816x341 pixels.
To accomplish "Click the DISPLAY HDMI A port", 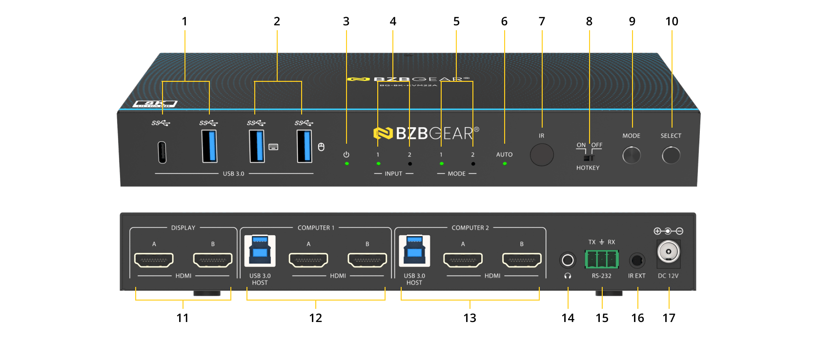I will (154, 260).
